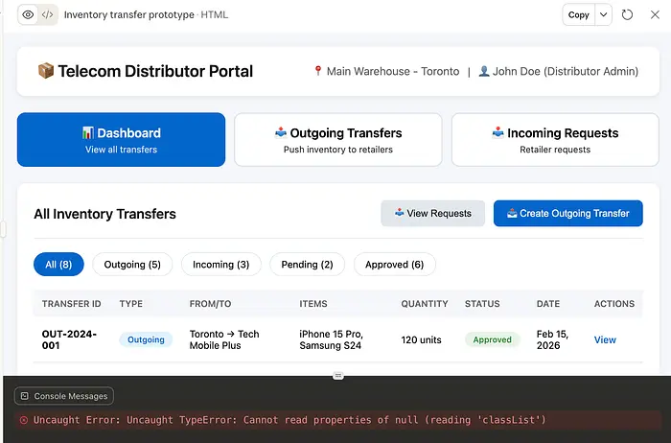Expand the Copy dropdown arrow
Screen dimensions: 671x443
(x=603, y=14)
